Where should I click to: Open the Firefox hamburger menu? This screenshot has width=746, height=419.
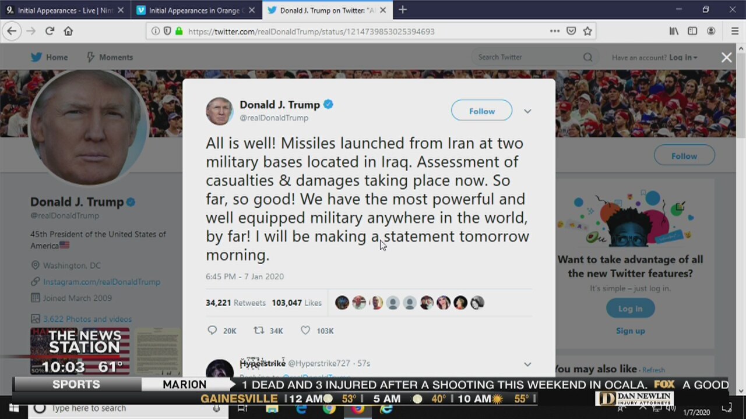pyautogui.click(x=735, y=31)
